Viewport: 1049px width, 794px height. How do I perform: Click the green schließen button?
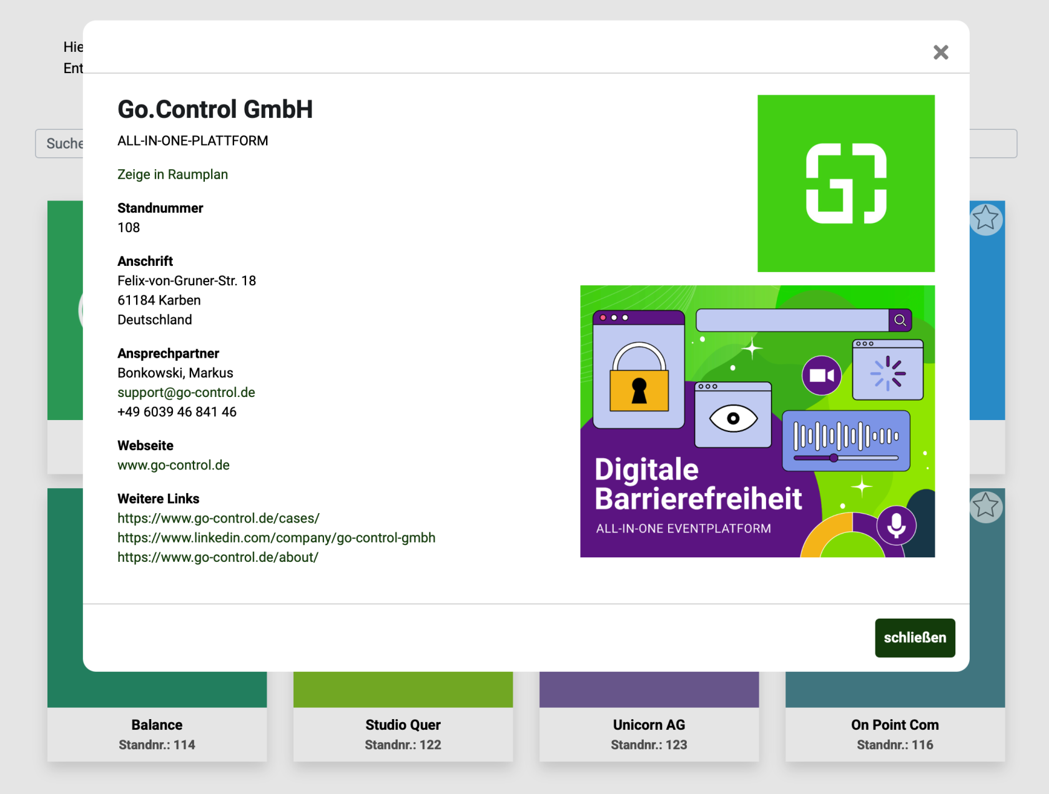click(915, 637)
